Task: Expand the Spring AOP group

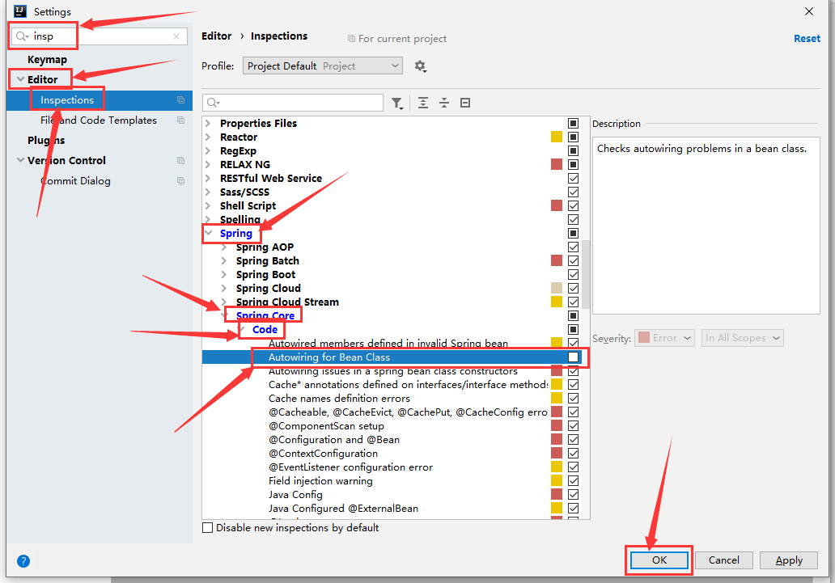Action: (x=224, y=247)
